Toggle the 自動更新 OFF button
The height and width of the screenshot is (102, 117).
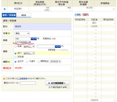click(x=85, y=15)
